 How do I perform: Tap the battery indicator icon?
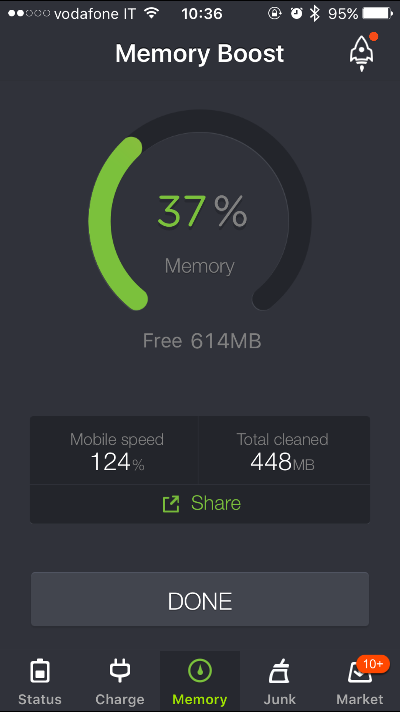378,14
